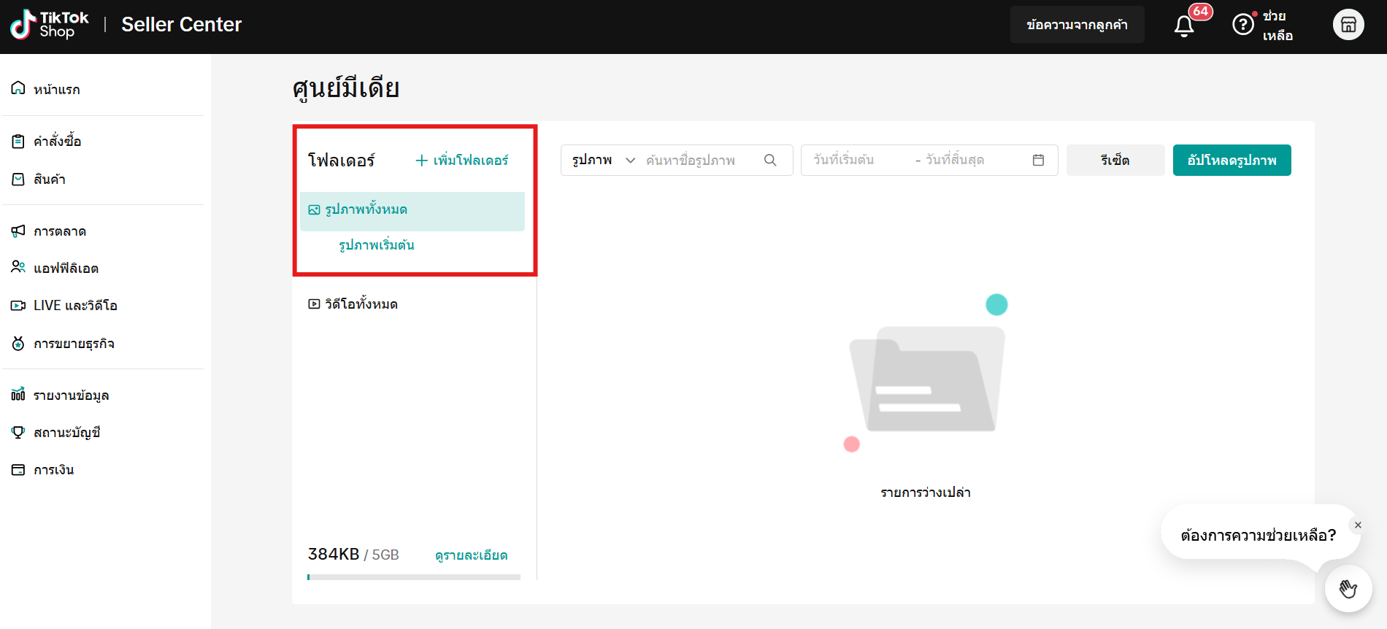The height and width of the screenshot is (629, 1387).
Task: Click the waving hand assistant icon
Action: 1348,588
